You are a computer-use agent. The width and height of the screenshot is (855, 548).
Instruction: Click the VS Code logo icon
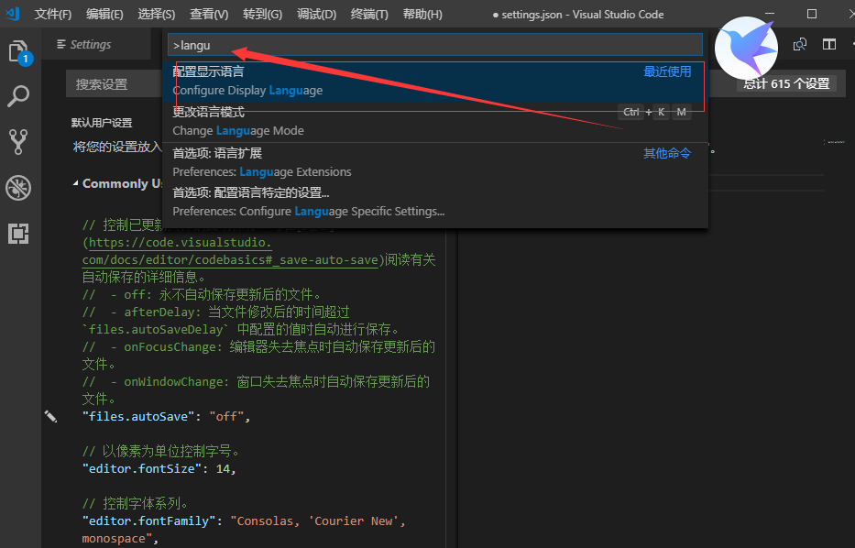tap(12, 14)
